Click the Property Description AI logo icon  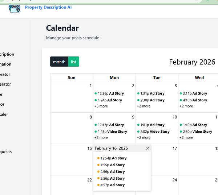15,9
